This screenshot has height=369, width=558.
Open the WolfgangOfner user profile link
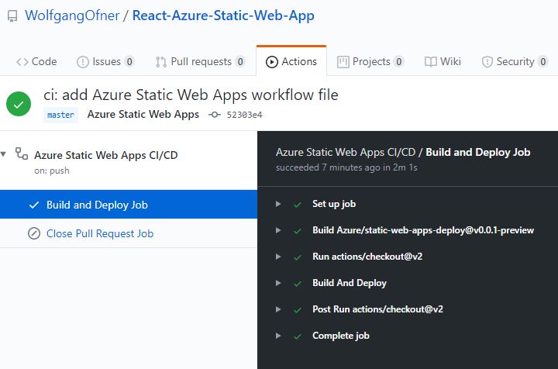pyautogui.click(x=71, y=16)
